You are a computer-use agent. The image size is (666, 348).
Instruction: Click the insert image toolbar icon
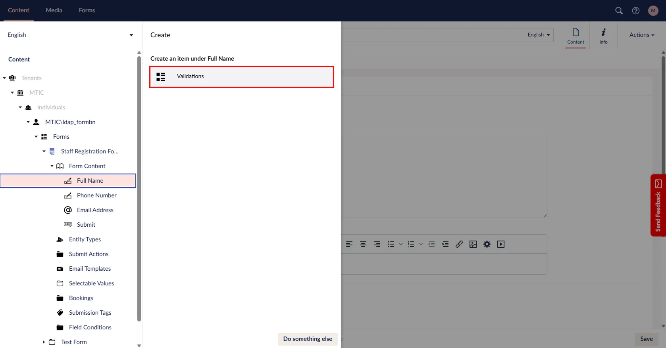pyautogui.click(x=473, y=244)
